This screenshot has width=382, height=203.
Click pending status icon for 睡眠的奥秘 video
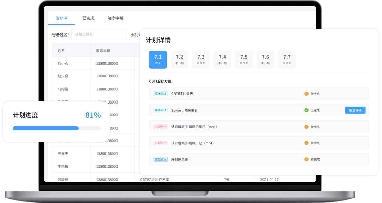coord(306,127)
